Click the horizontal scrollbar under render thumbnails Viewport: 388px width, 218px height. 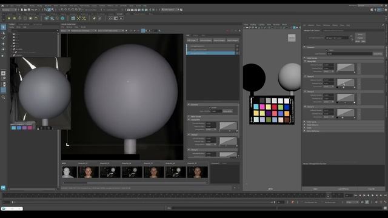[x=135, y=183]
